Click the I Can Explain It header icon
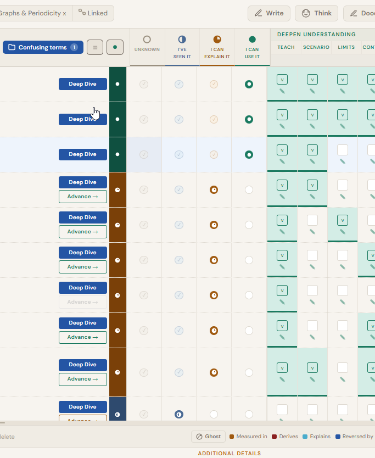Screen dimensions: 375x458 [x=217, y=40]
